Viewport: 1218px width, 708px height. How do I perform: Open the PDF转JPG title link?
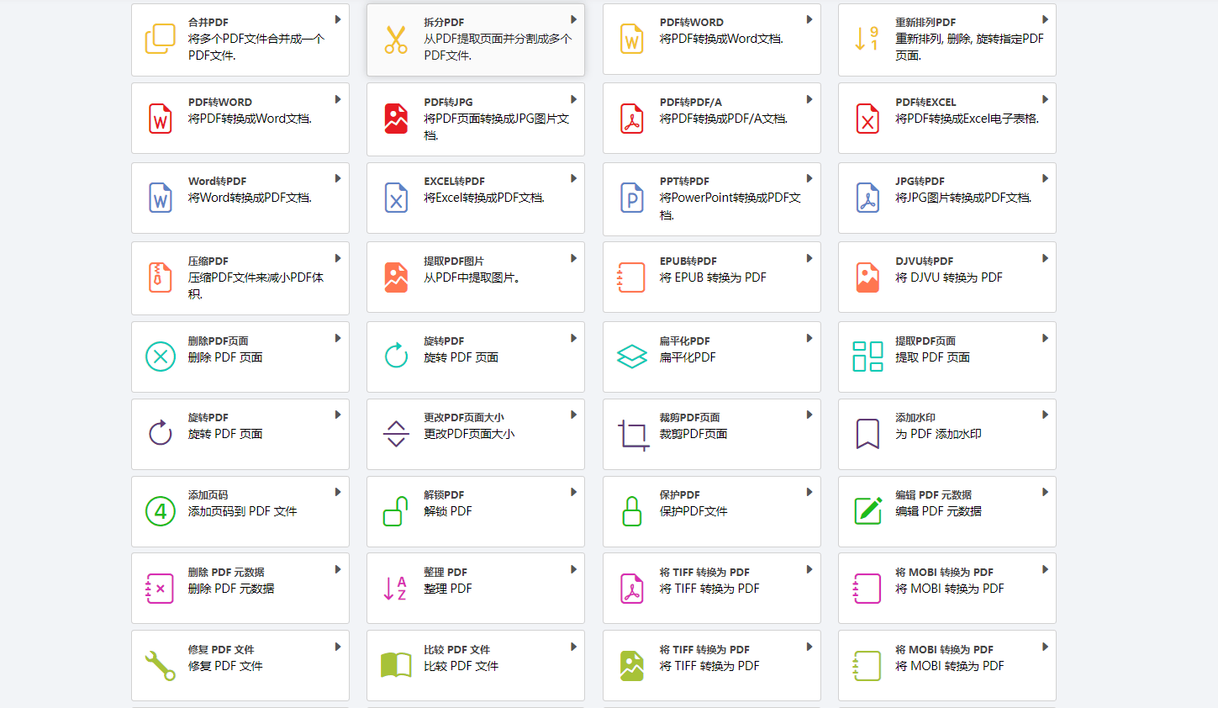[448, 102]
